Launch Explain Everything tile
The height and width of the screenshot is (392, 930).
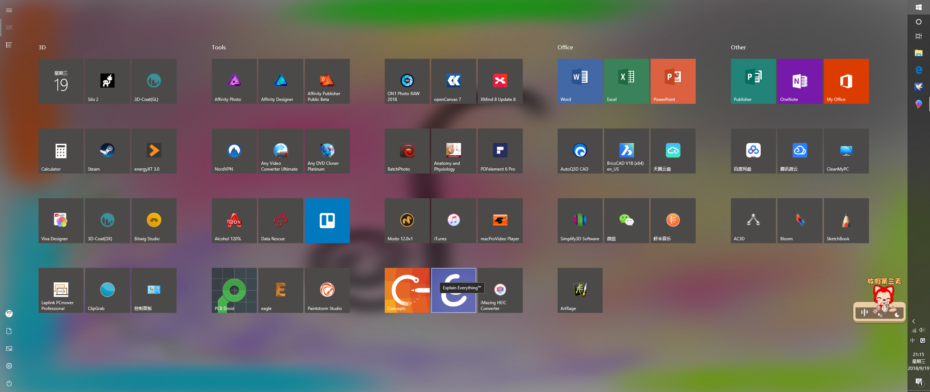pyautogui.click(x=454, y=290)
